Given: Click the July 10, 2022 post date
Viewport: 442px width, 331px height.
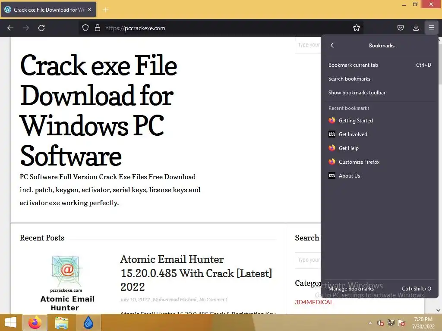Looking at the screenshot, I should (x=135, y=300).
